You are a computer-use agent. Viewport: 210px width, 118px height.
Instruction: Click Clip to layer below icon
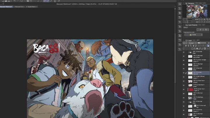[186, 46]
